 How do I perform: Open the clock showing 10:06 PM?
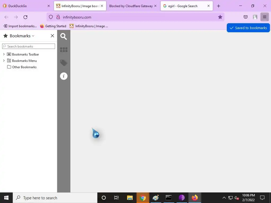point(248,198)
